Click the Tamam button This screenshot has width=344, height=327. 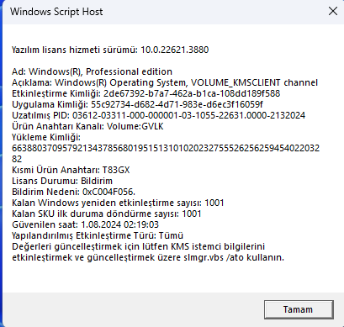(x=299, y=309)
